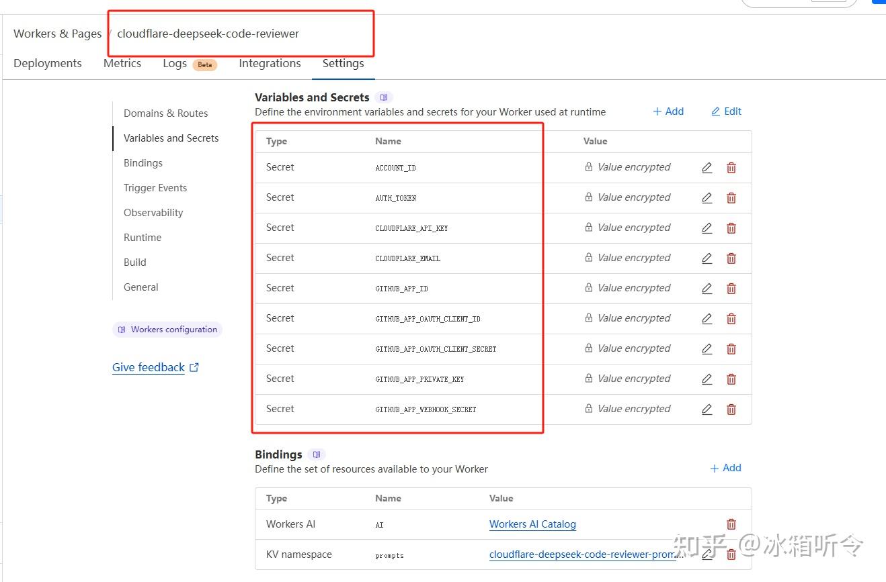This screenshot has height=582, width=886.
Task: Open the Workers AI Catalog link
Action: point(532,524)
